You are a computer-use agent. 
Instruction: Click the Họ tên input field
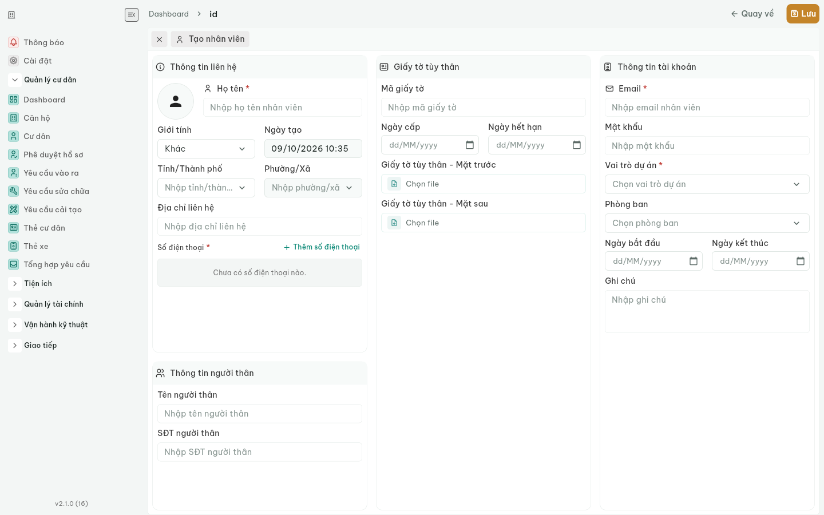tap(283, 108)
